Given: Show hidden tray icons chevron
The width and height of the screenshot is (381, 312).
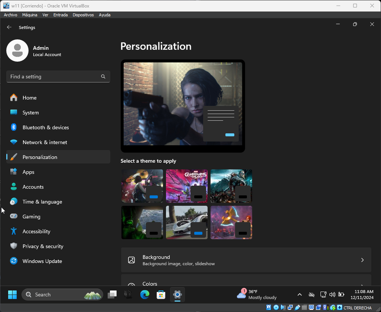Looking at the screenshot, I should point(299,294).
